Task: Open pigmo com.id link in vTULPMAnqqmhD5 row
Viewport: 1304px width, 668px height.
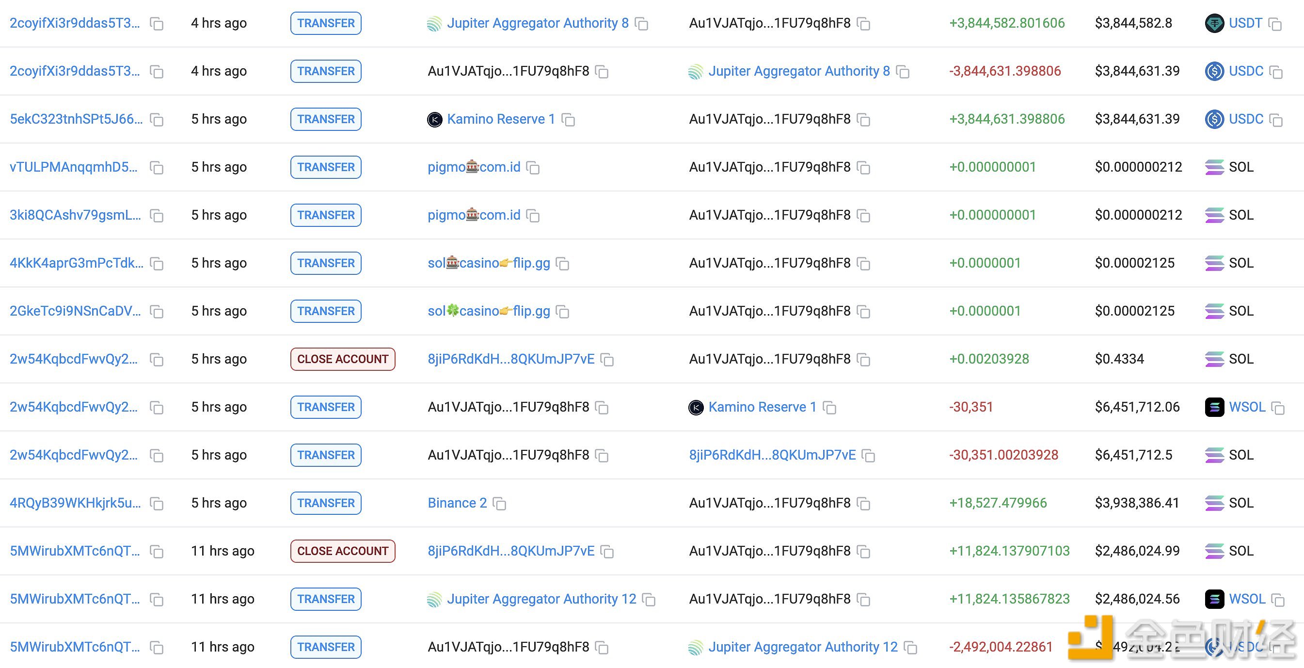Action: click(474, 167)
